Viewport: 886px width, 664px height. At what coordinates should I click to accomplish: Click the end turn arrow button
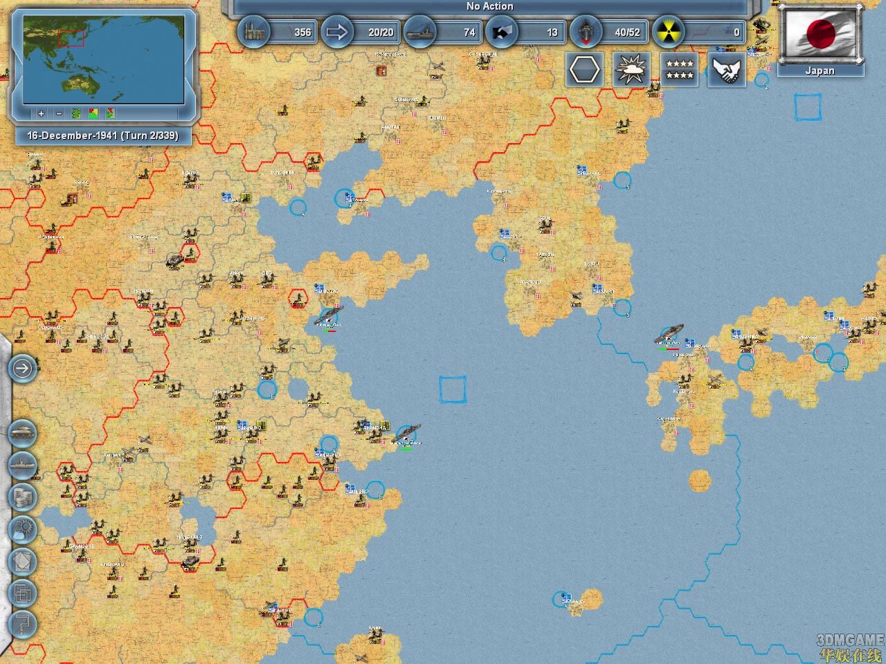(x=22, y=368)
